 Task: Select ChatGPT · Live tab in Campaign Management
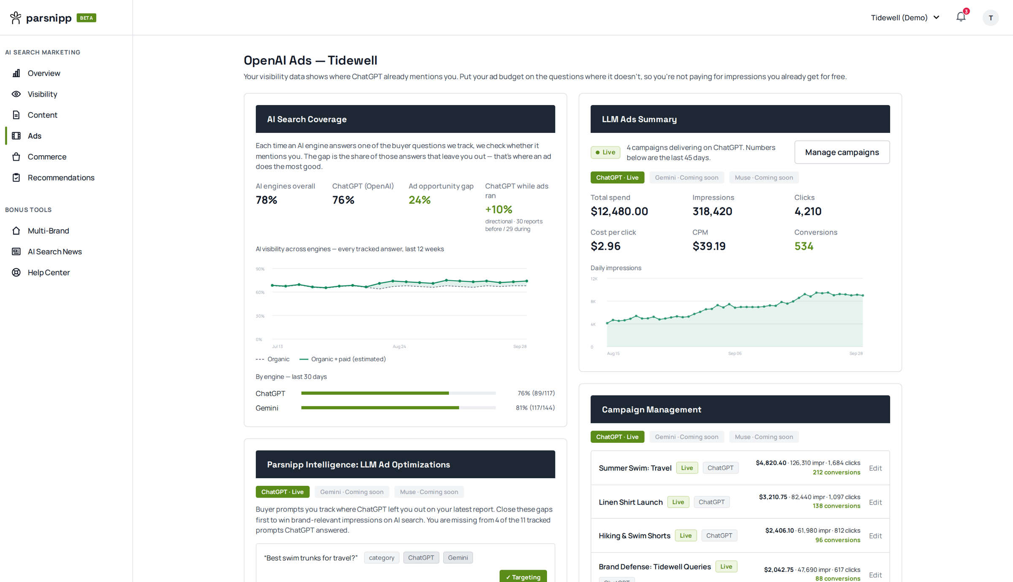pyautogui.click(x=617, y=437)
